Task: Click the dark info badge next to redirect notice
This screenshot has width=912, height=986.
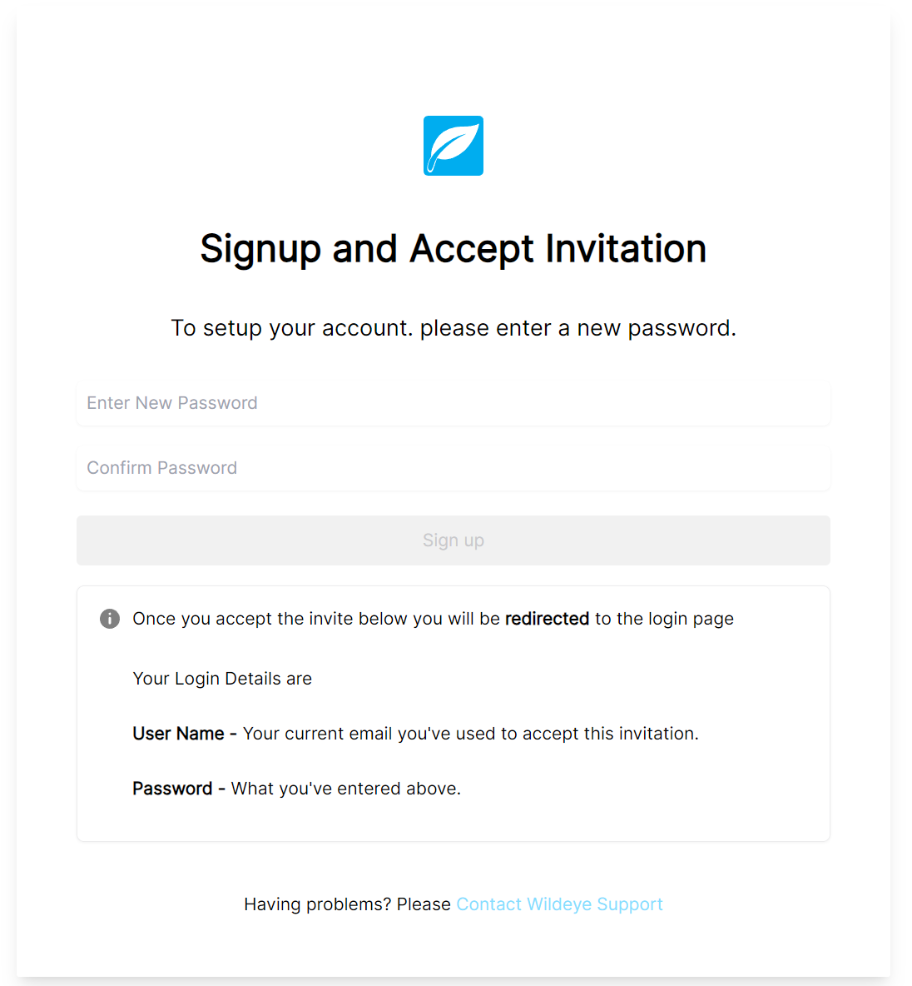Action: coord(109,619)
